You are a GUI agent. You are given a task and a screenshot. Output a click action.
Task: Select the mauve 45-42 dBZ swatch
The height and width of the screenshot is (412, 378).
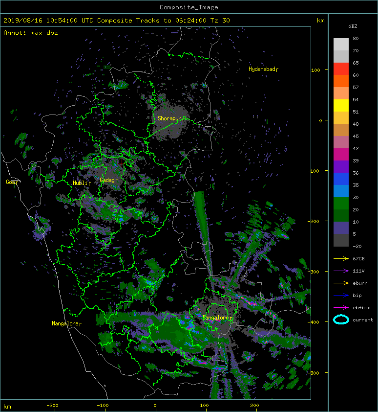[x=341, y=142]
